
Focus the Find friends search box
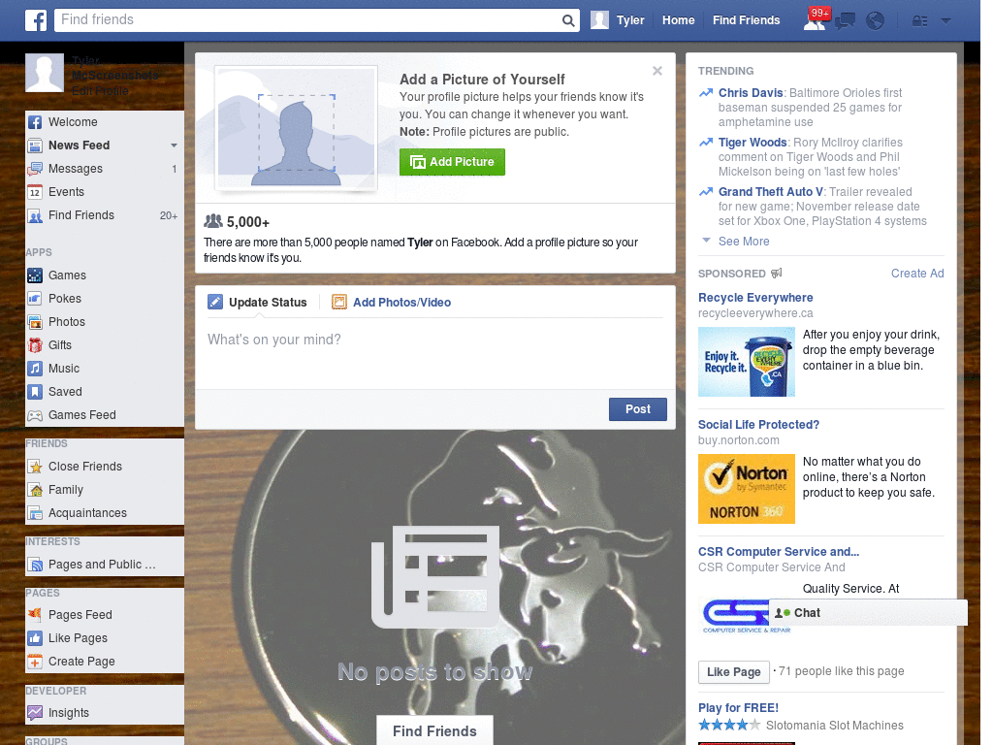coord(307,20)
